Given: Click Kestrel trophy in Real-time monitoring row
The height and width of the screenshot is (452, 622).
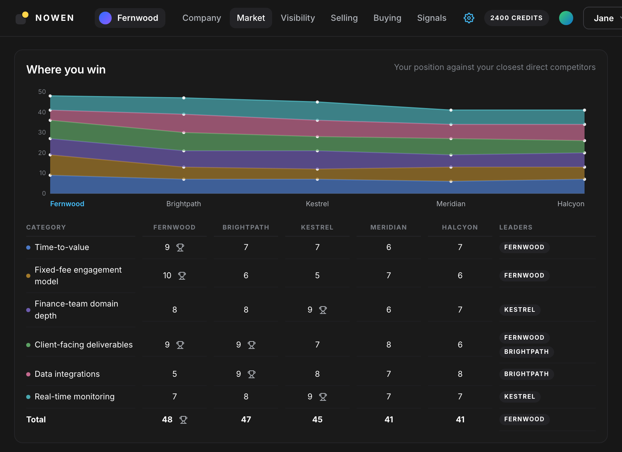Looking at the screenshot, I should pos(323,397).
